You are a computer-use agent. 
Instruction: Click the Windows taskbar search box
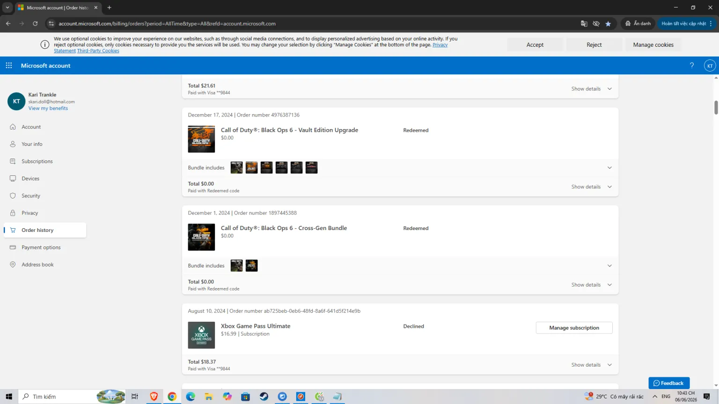pyautogui.click(x=73, y=397)
